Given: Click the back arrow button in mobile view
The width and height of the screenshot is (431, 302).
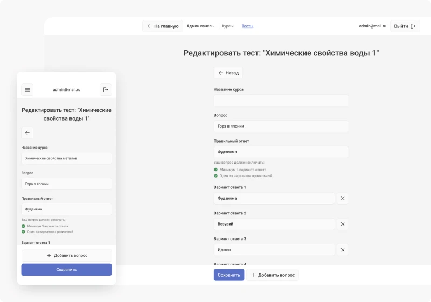Looking at the screenshot, I should tap(27, 133).
